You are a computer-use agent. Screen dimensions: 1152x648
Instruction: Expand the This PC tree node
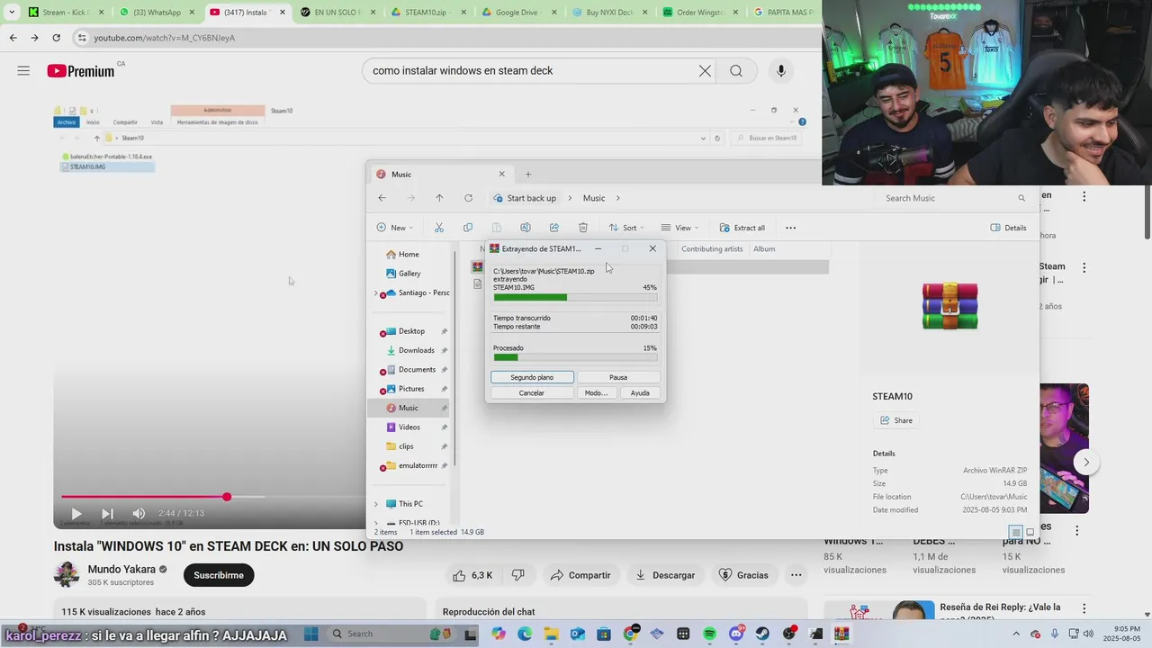[x=376, y=504]
